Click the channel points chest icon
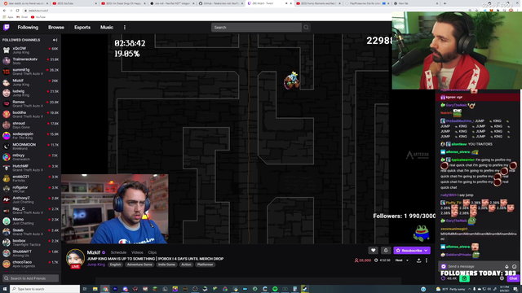The height and width of the screenshot is (293, 522). point(464,278)
